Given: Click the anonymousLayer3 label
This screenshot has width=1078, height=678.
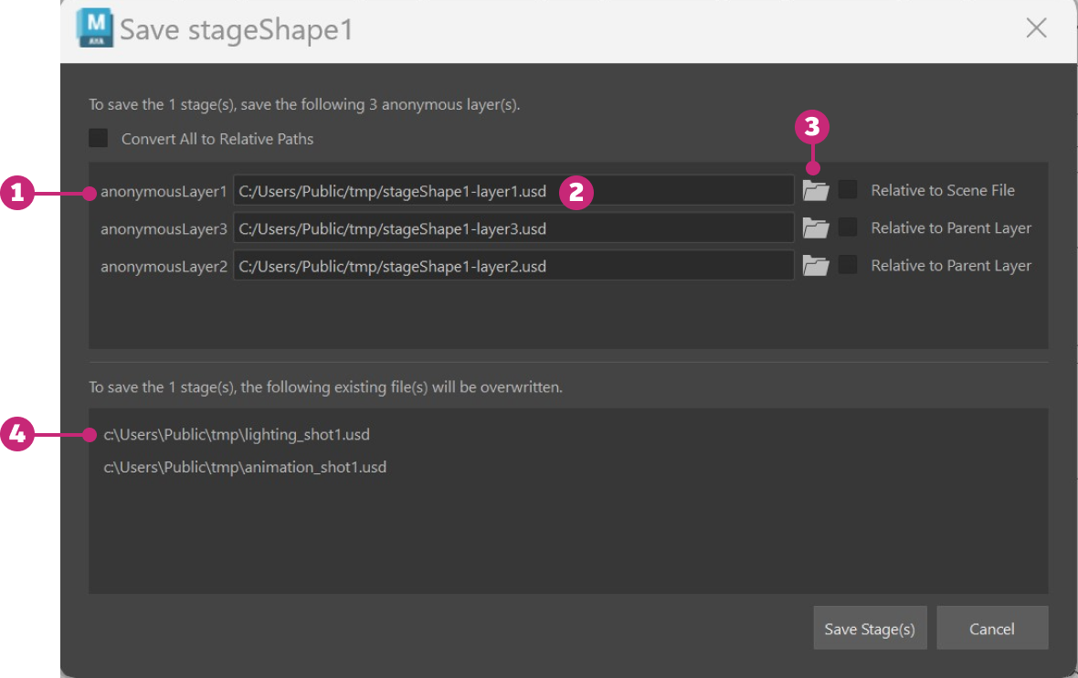Looking at the screenshot, I should pyautogui.click(x=164, y=229).
